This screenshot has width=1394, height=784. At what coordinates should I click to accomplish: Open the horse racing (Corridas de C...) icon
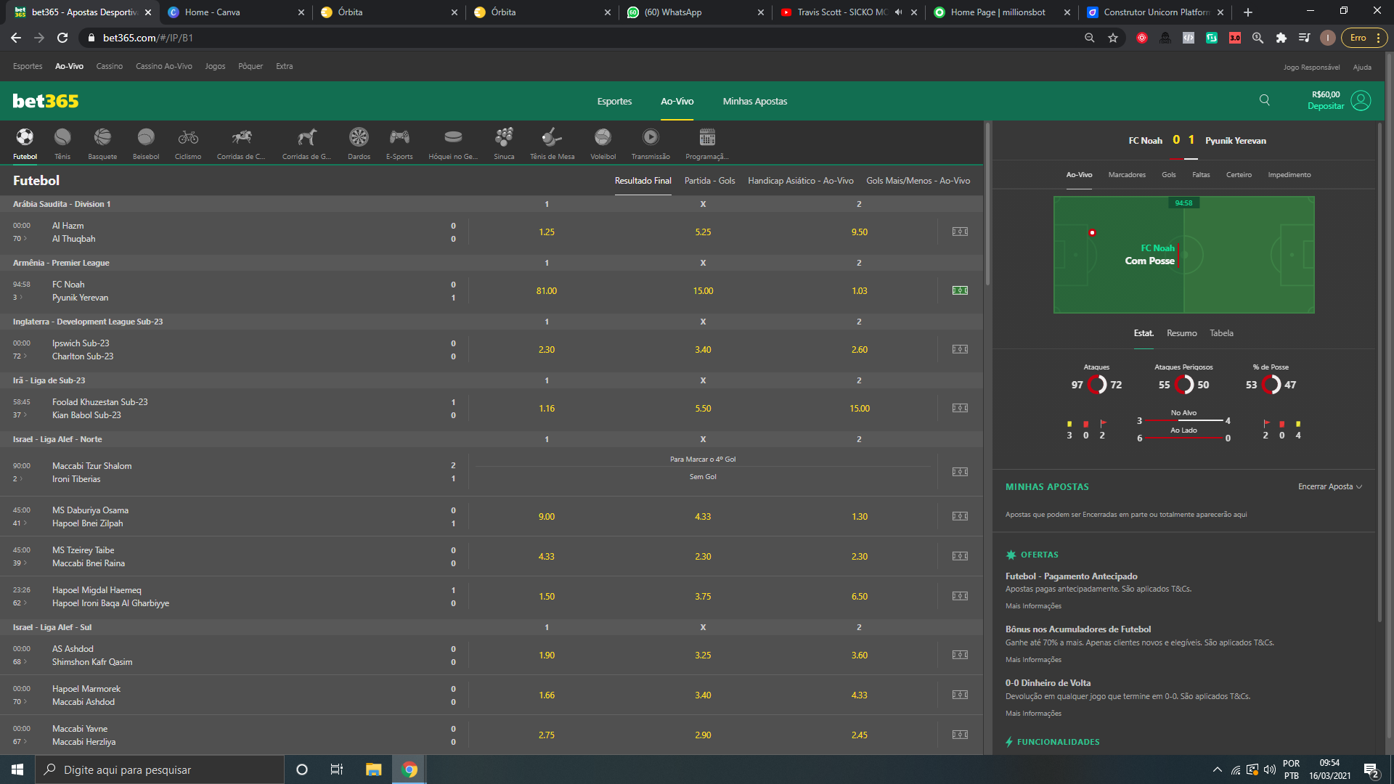[x=241, y=137]
